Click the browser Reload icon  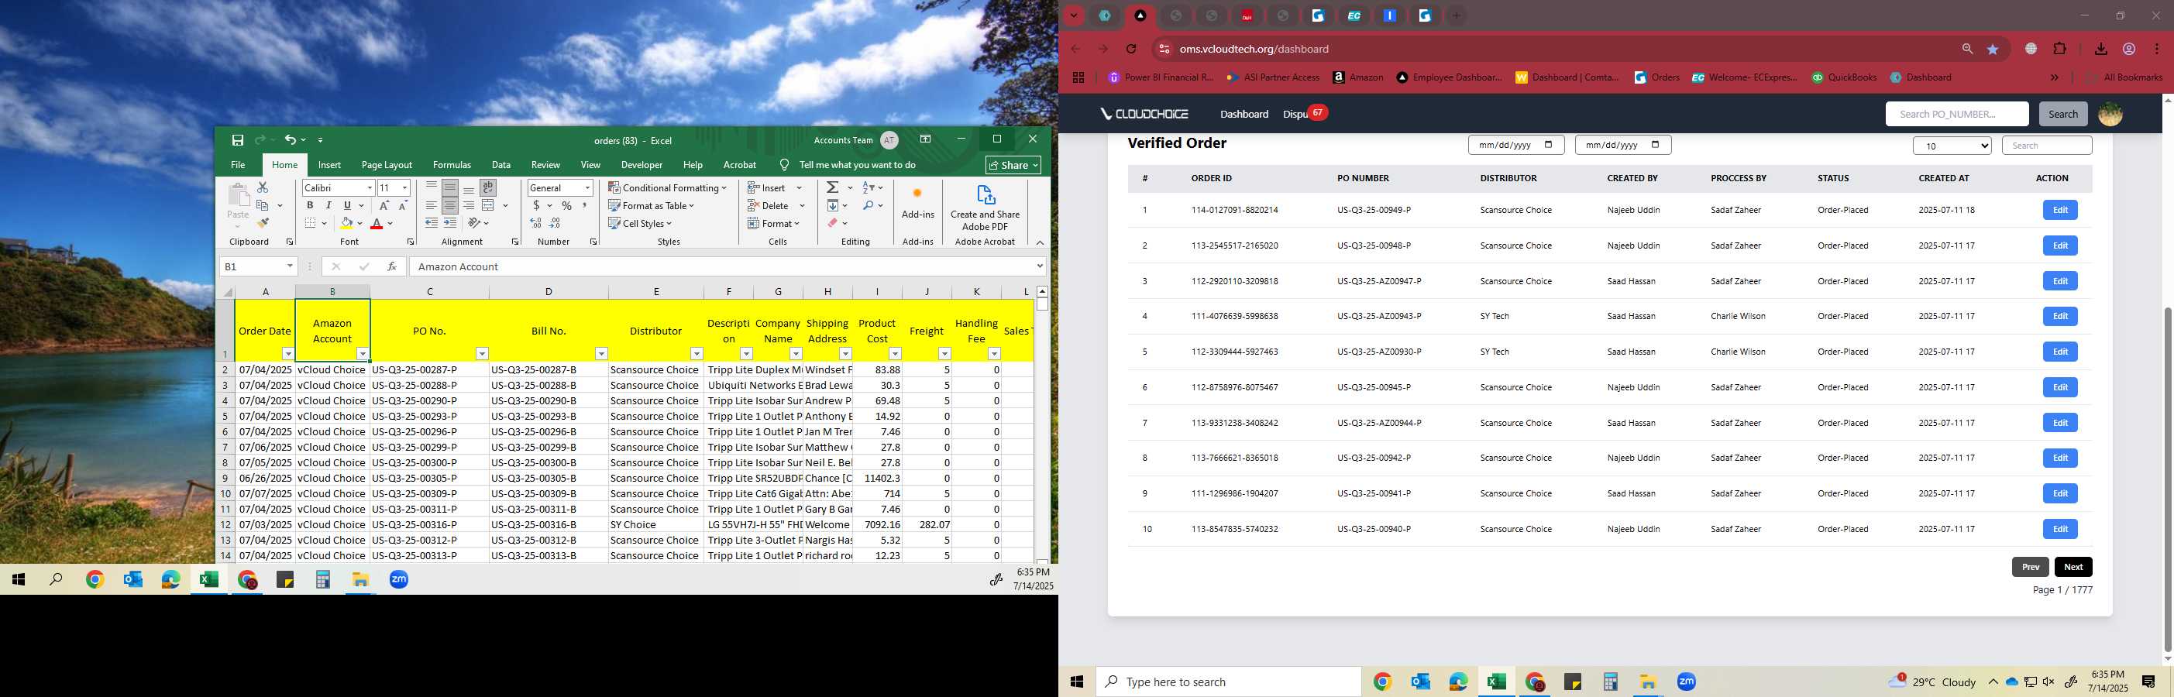coord(1132,49)
